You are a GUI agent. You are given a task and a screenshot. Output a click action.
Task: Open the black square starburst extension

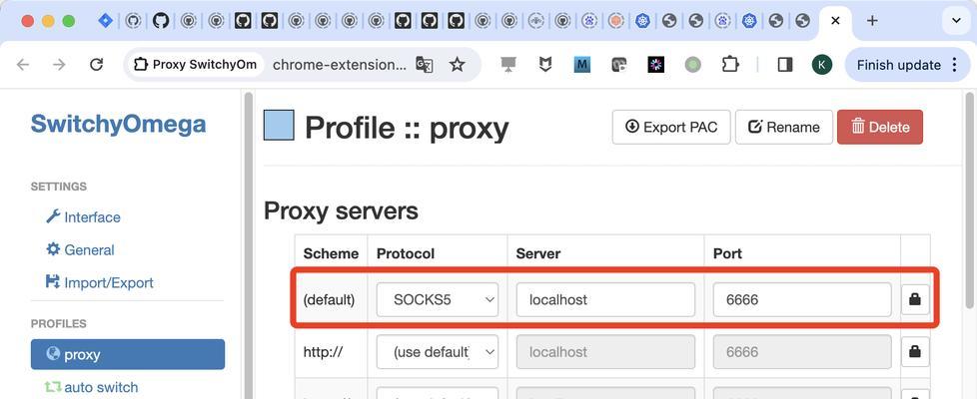656,64
